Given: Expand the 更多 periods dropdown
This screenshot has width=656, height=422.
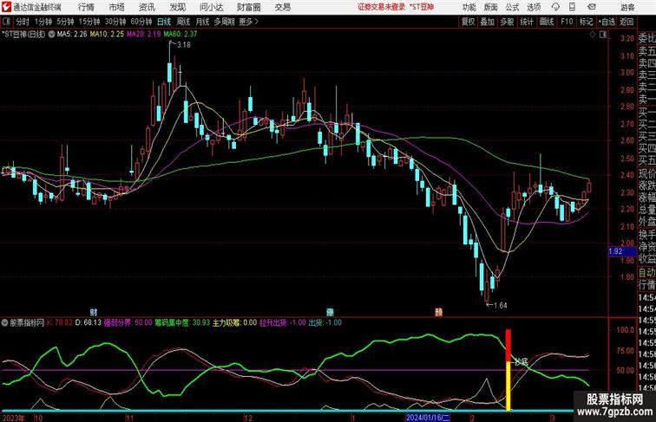Looking at the screenshot, I should click(x=249, y=22).
